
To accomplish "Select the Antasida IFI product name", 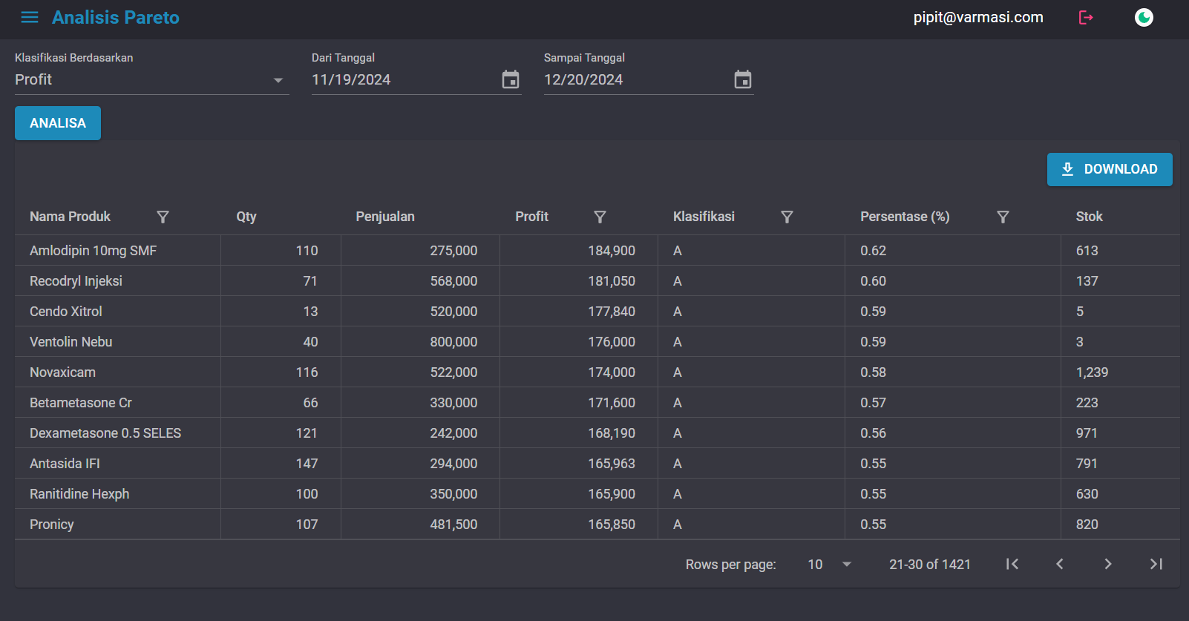I will click(x=65, y=464).
